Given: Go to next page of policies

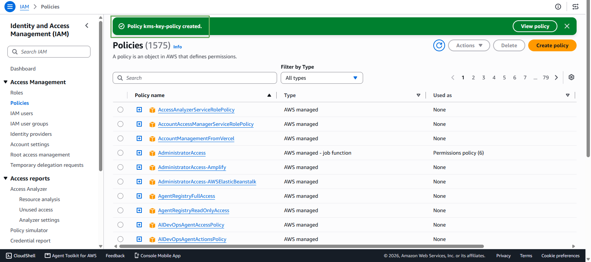Looking at the screenshot, I should 556,77.
